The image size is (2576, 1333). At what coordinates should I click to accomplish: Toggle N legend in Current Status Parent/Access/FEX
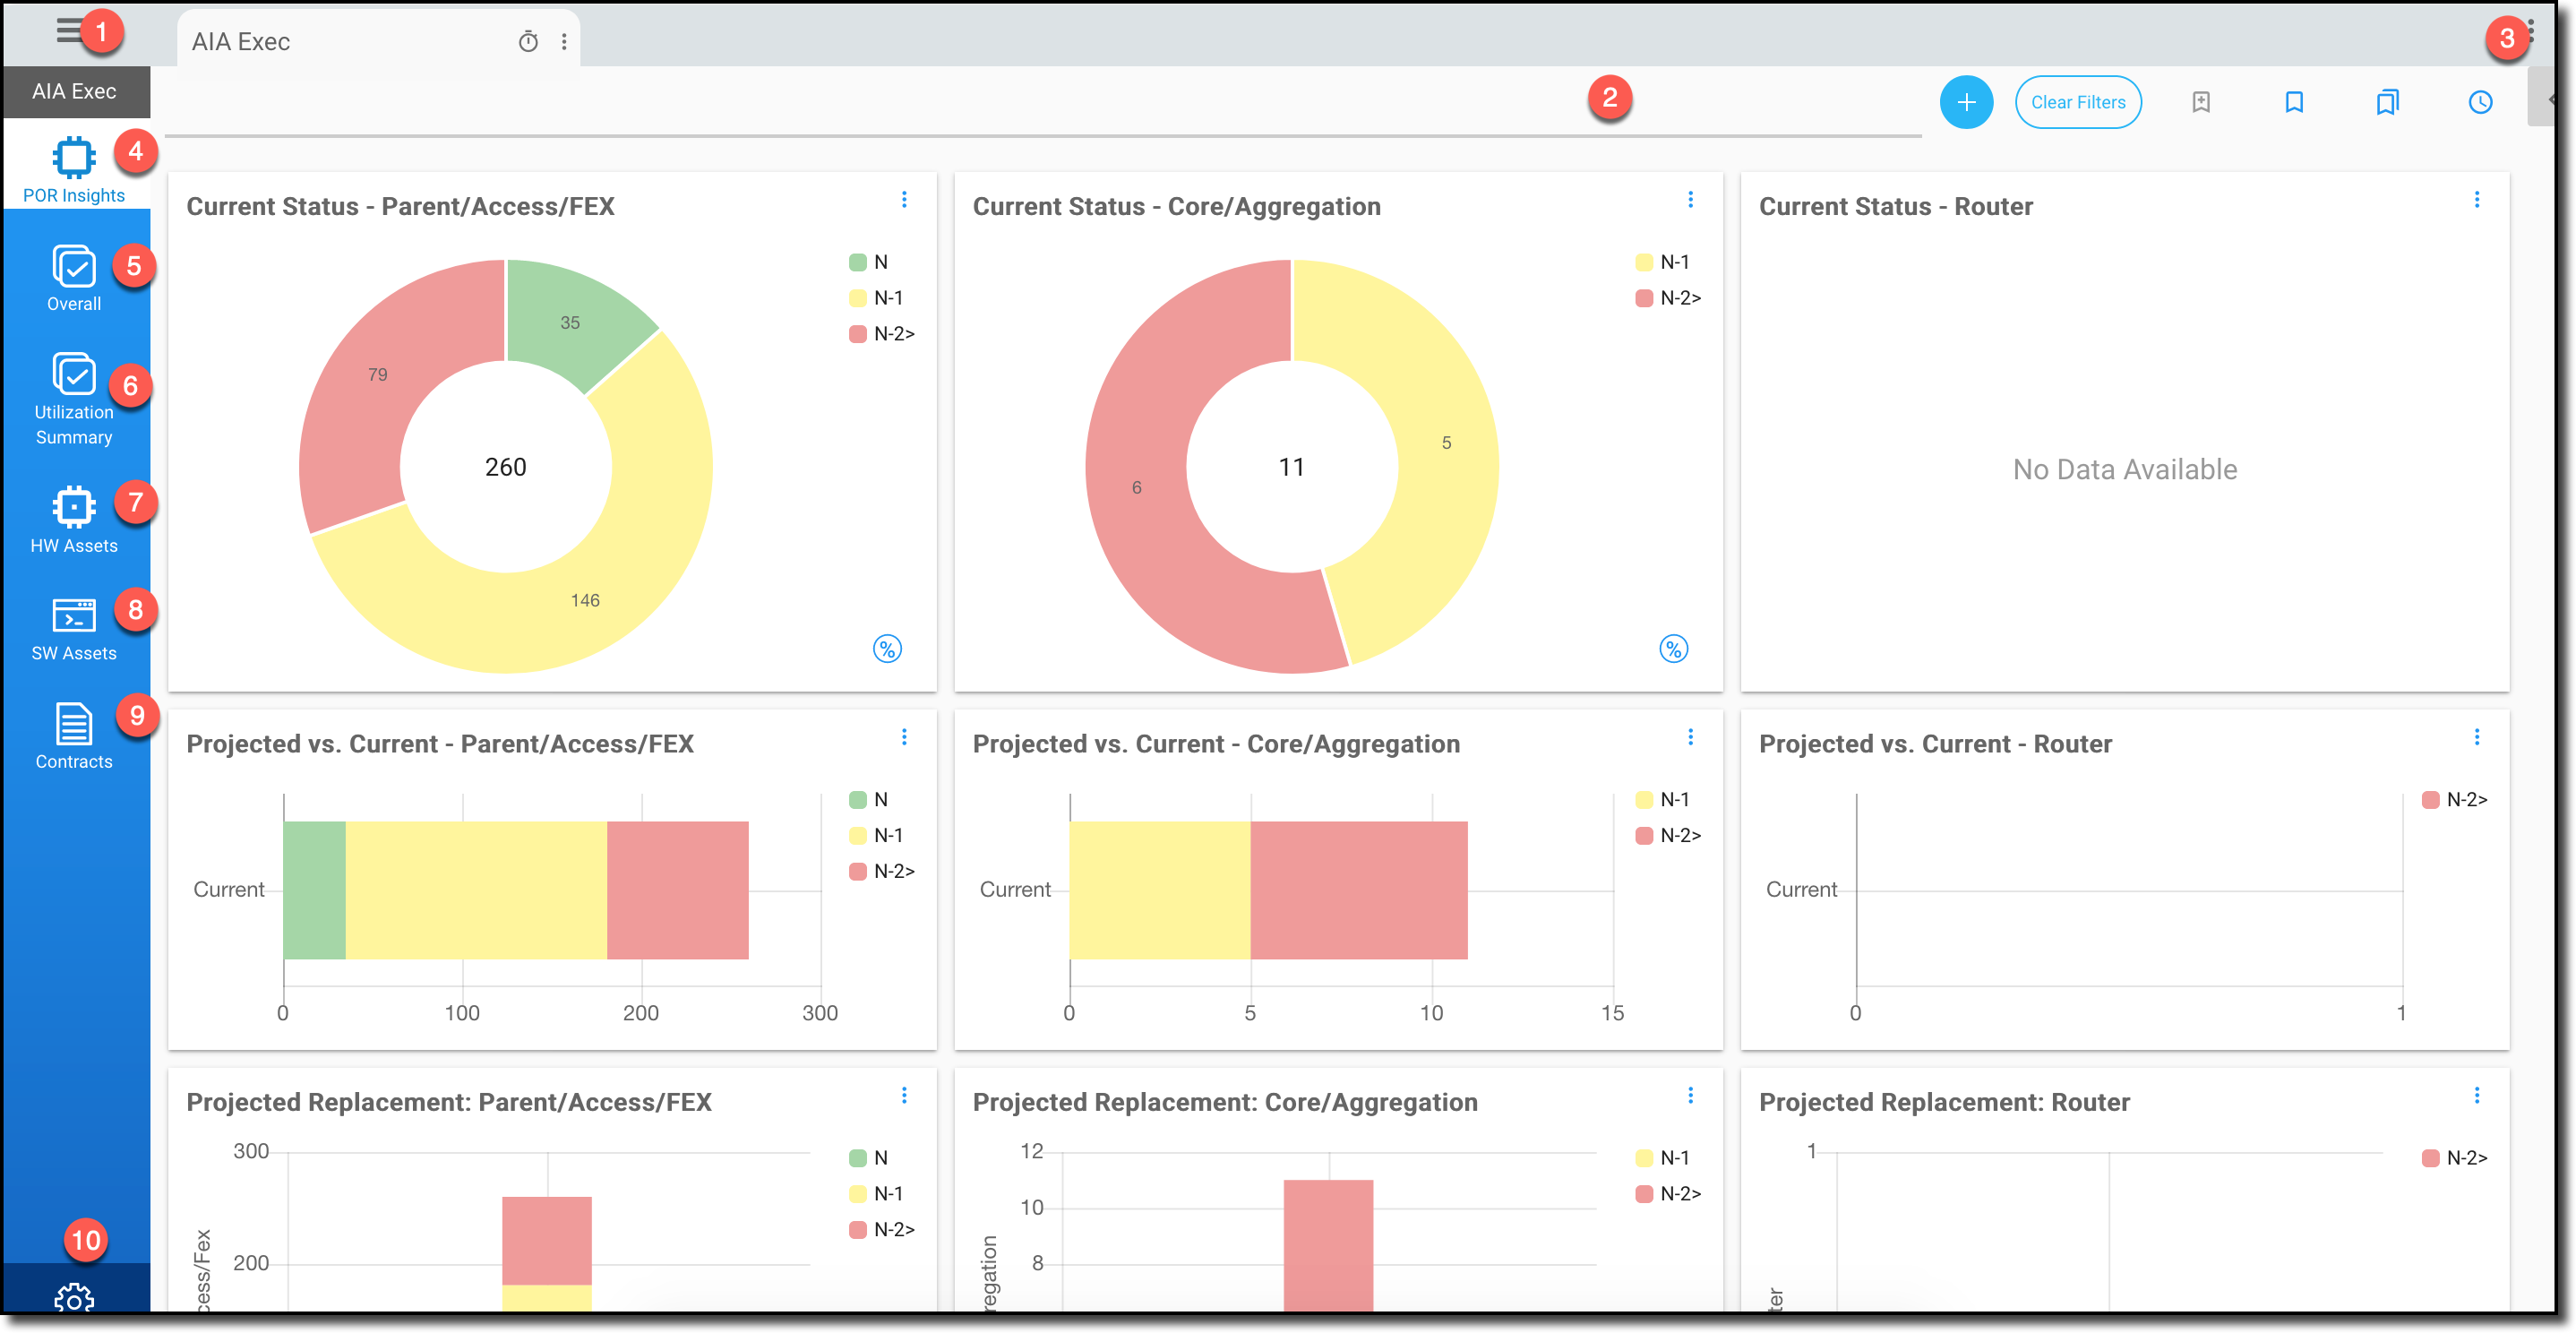click(x=868, y=262)
